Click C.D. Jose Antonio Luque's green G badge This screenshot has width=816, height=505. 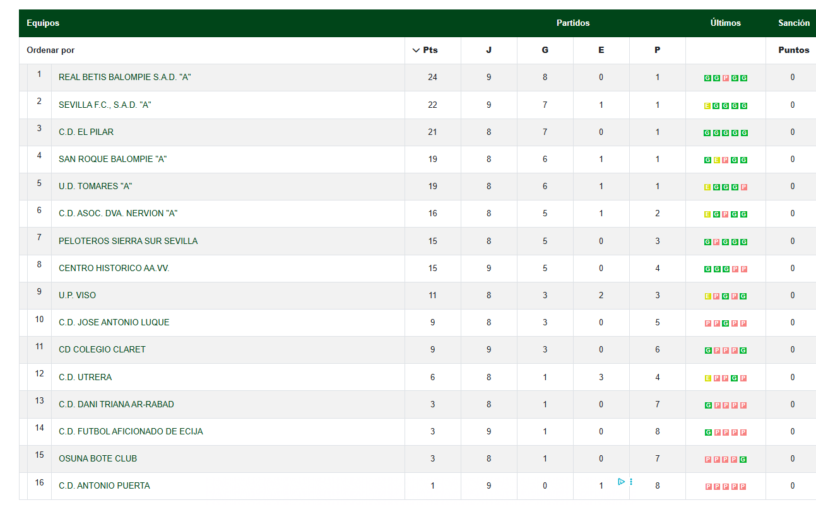pyautogui.click(x=726, y=323)
